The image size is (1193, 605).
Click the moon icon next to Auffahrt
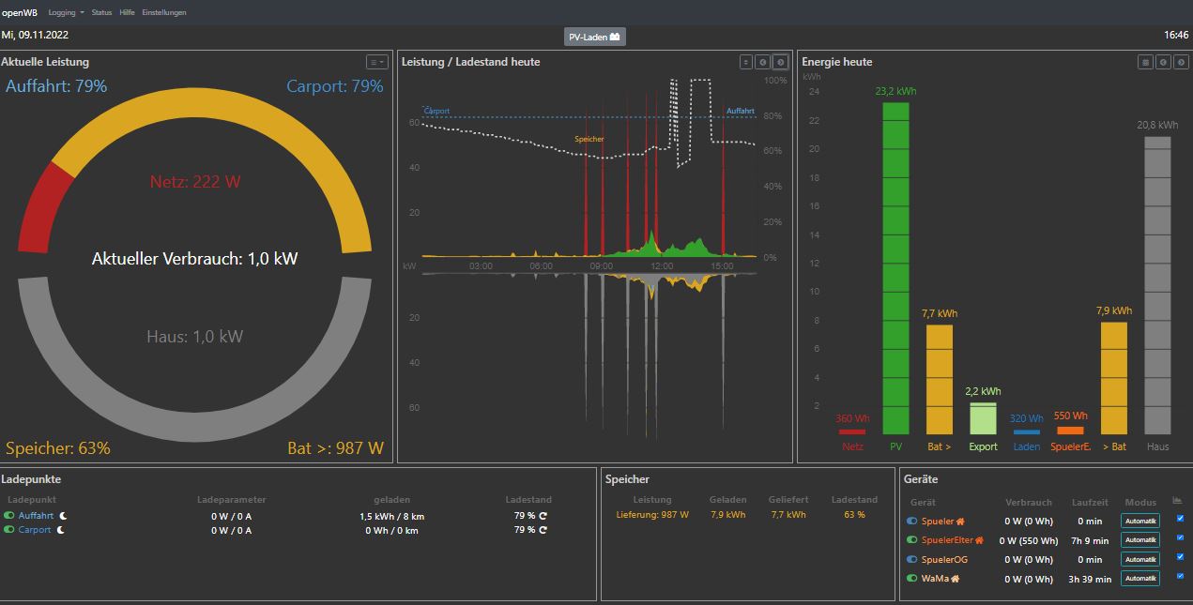point(64,516)
